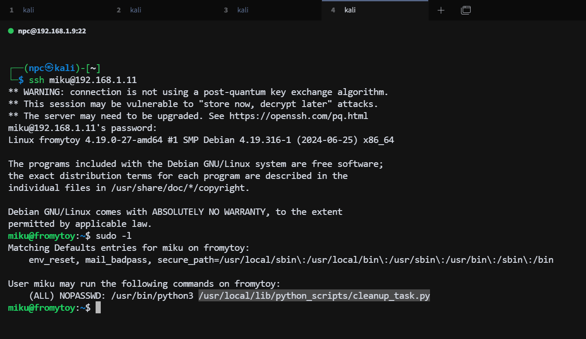Open the openssh.com/pq.html link

click(x=298, y=116)
